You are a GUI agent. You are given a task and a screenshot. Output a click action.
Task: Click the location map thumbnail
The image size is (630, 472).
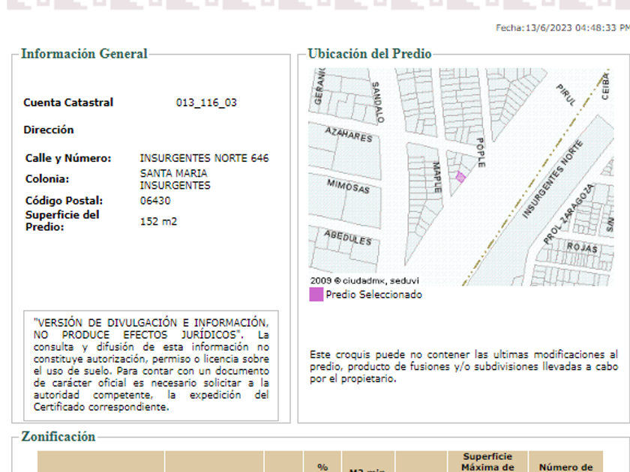coord(460,177)
